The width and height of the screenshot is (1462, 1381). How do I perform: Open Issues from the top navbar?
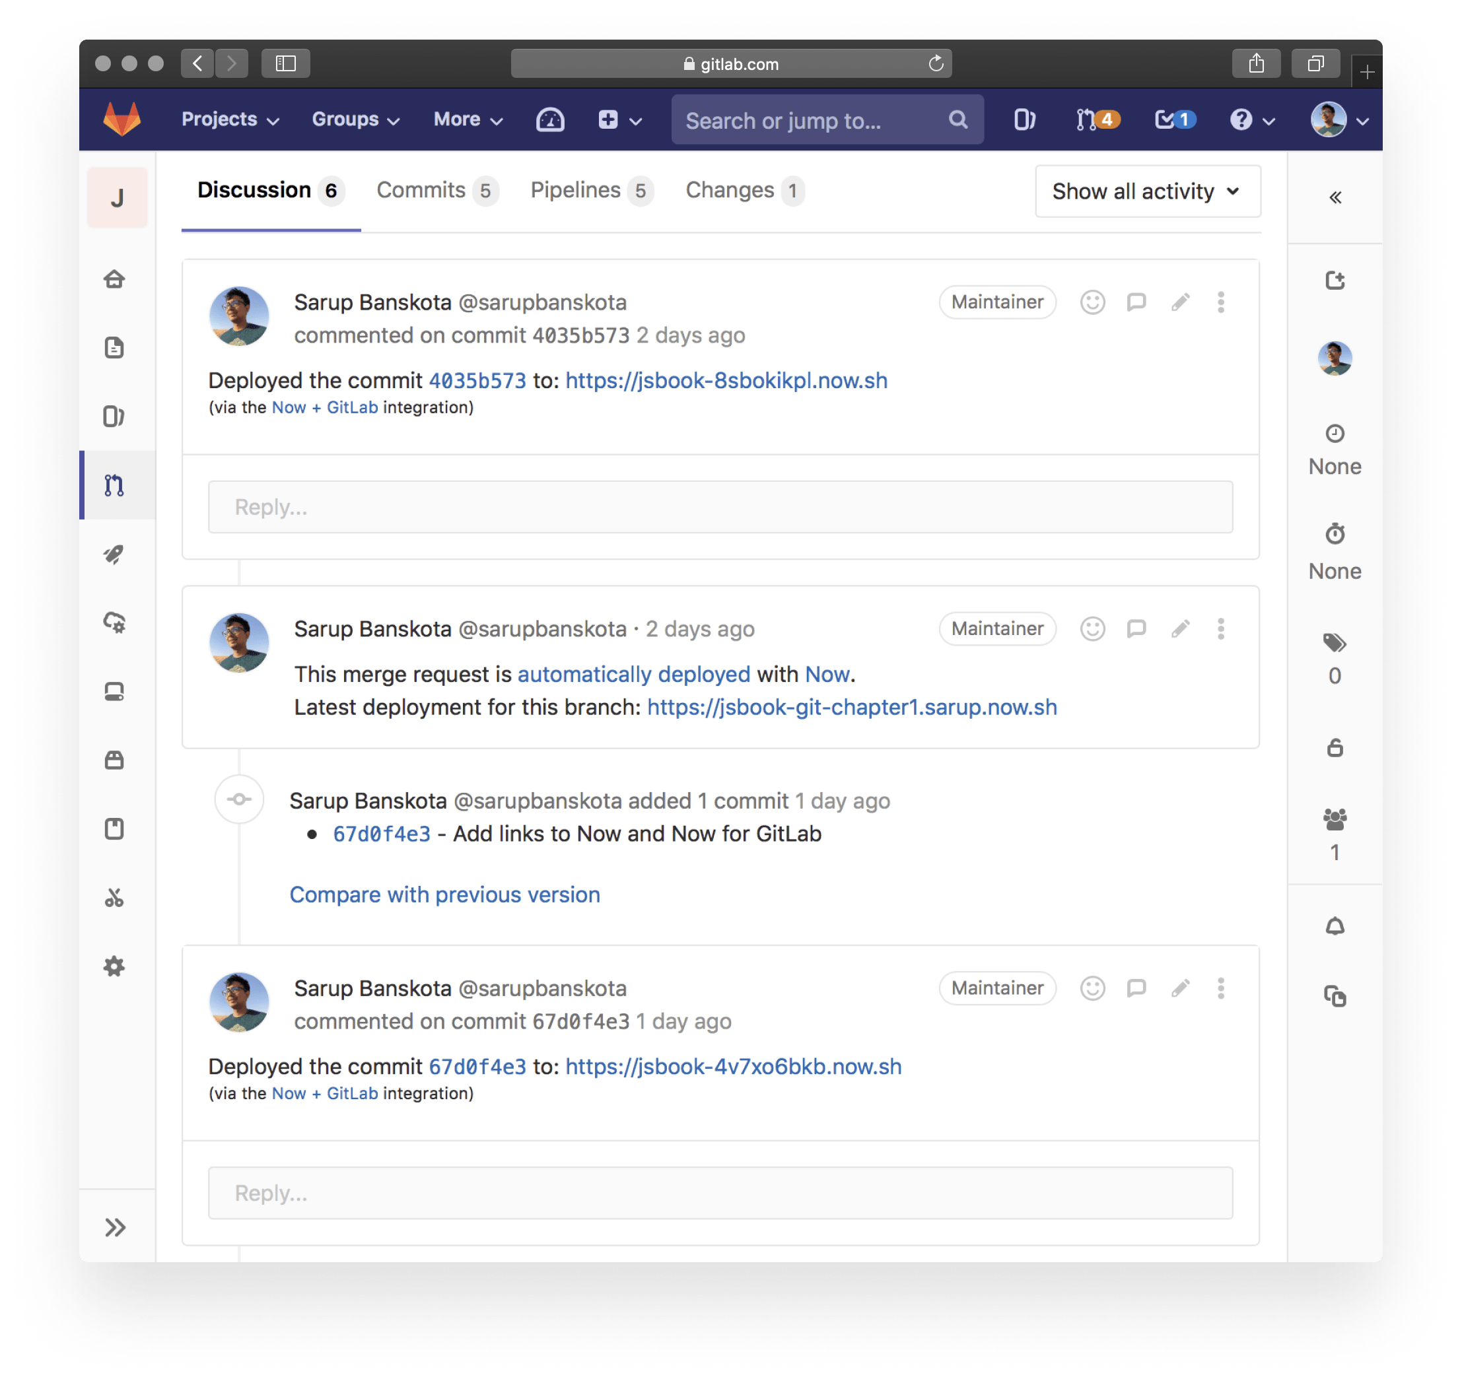1024,119
